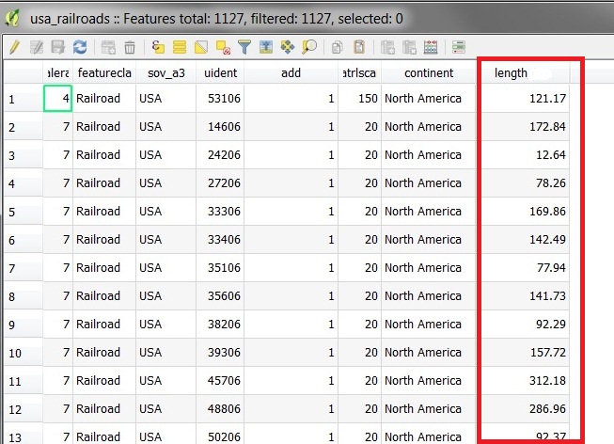Viewport: 614px width, 444px height.
Task: Click length value 77.94
Action: coord(551,268)
